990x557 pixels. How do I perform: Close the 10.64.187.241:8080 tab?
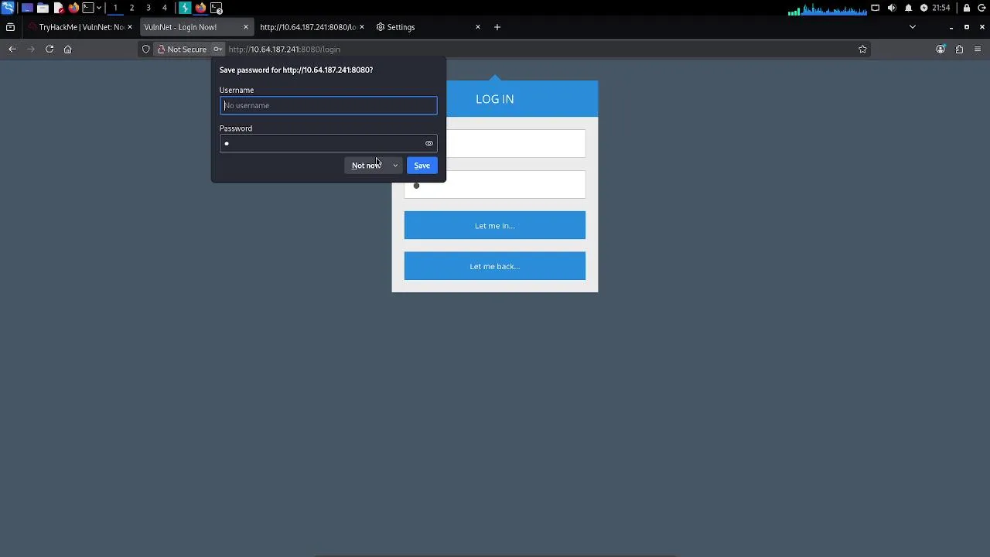[x=361, y=27]
